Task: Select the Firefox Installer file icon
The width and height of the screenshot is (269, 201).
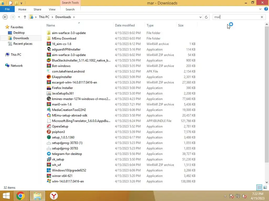Action: click(x=49, y=88)
